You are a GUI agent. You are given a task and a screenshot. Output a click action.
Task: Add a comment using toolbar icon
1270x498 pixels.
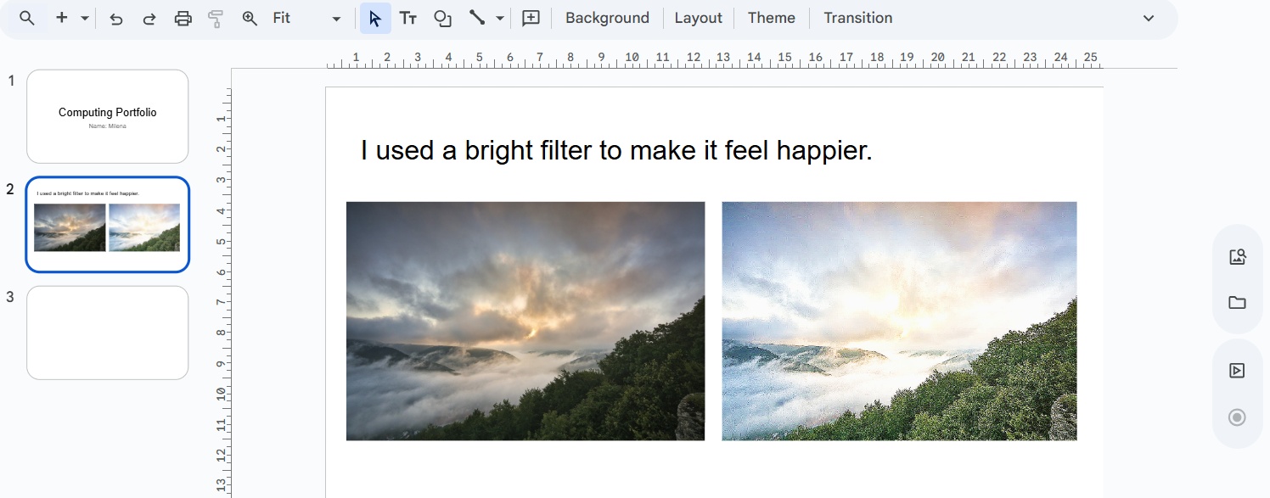click(x=531, y=19)
